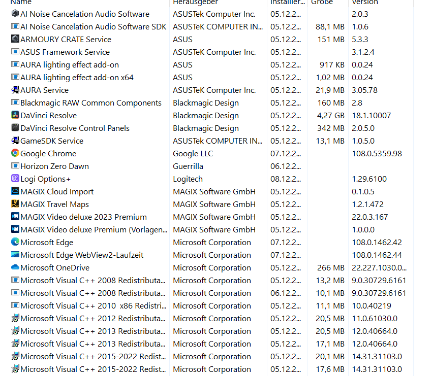Click the MAGIX Video deluxe 2023 Premium icon
The image size is (432, 376).
point(15,216)
